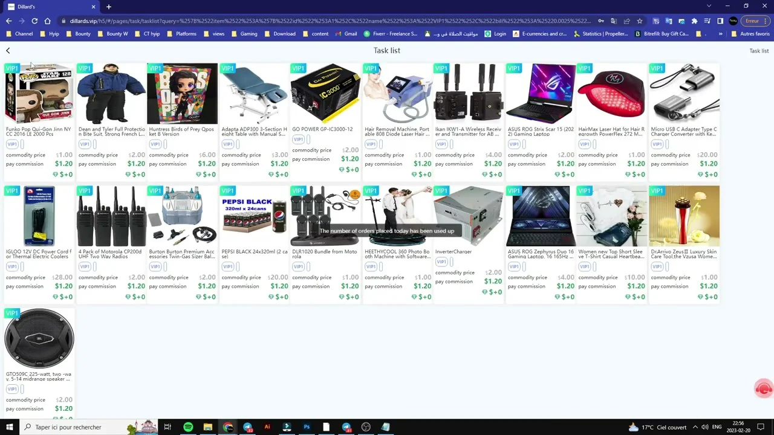Open the weather widget showing 17°C
The width and height of the screenshot is (774, 435).
(x=658, y=427)
